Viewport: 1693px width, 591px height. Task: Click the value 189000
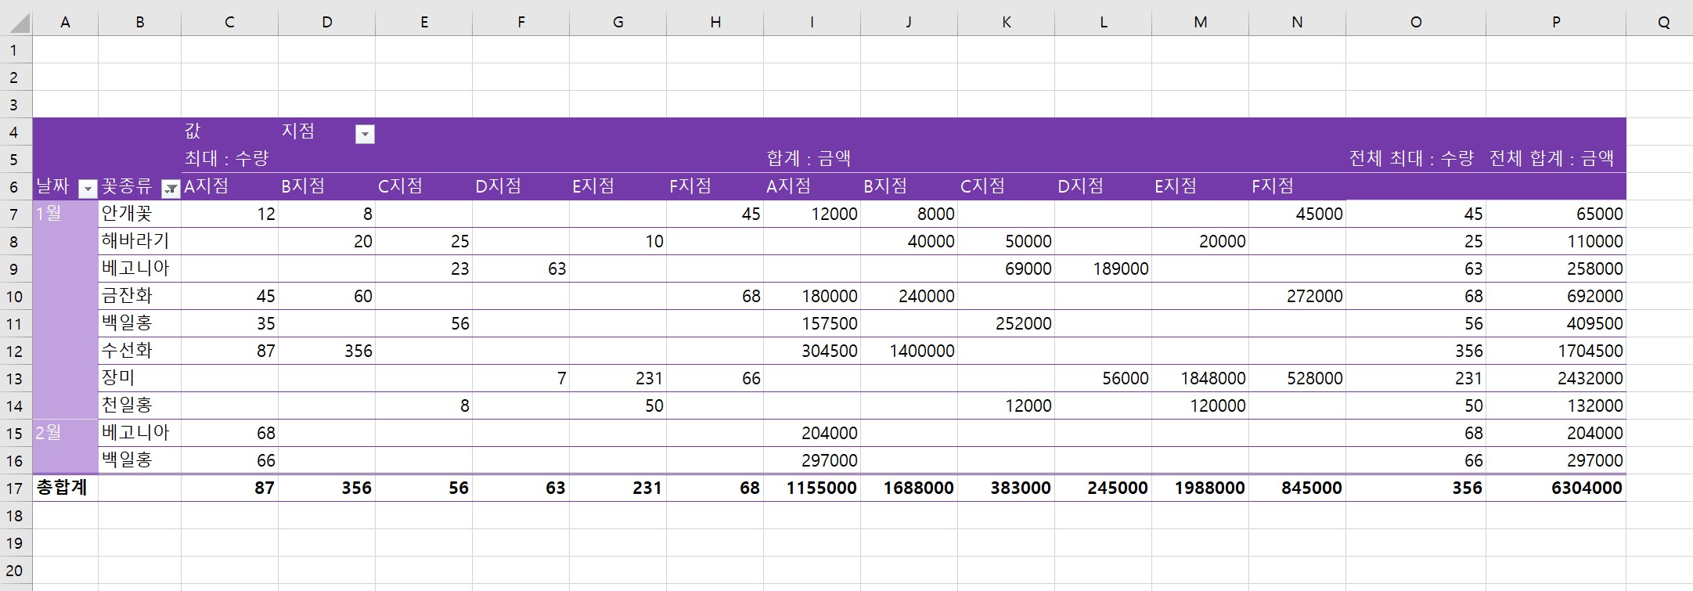pos(1104,268)
